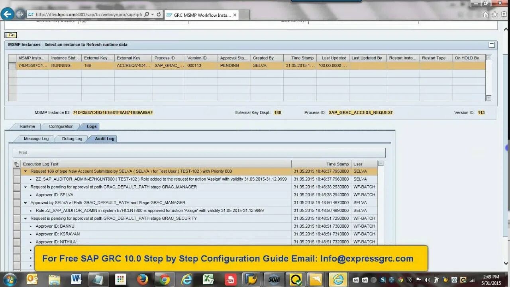Refresh the page with the reload icon
510x287 pixels.
pos(159,14)
